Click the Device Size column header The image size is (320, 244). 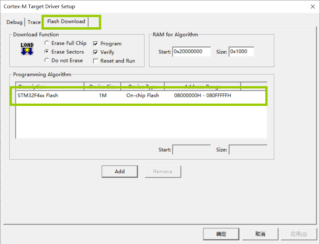tap(102, 86)
